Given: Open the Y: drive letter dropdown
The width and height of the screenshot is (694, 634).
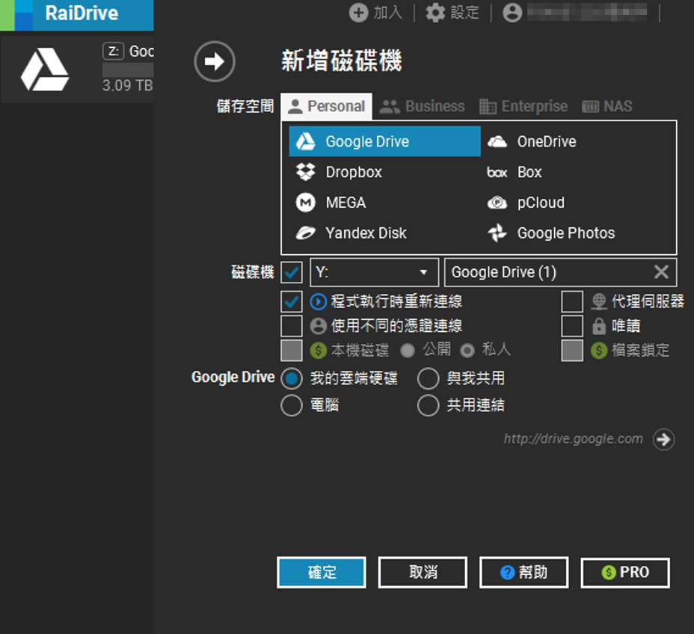Looking at the screenshot, I should (x=374, y=272).
